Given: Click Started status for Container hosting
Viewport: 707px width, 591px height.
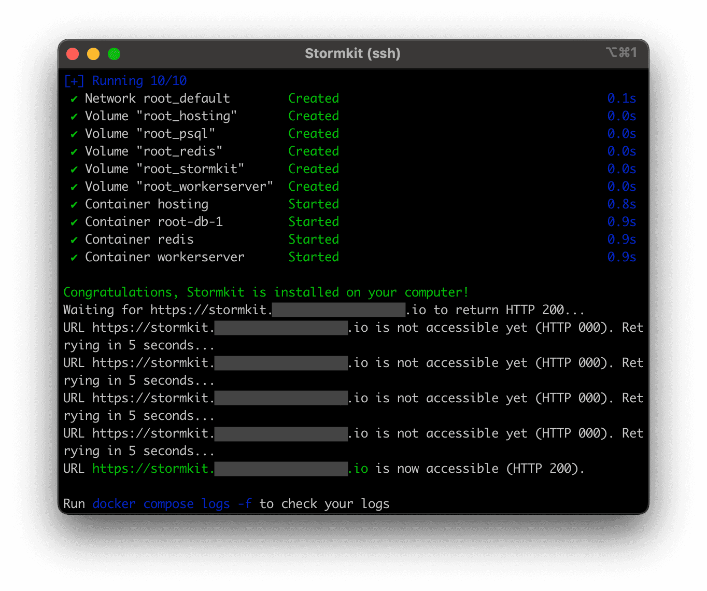Looking at the screenshot, I should click(314, 204).
